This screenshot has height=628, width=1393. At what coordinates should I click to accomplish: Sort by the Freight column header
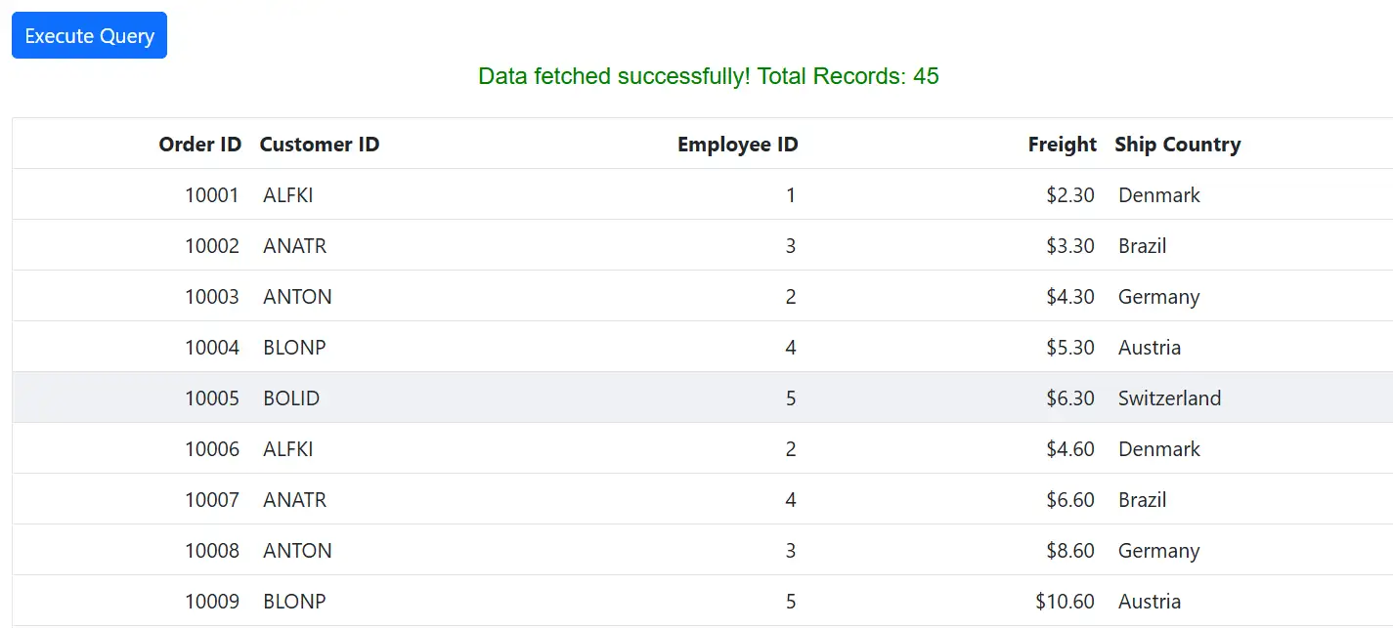[x=1063, y=145]
